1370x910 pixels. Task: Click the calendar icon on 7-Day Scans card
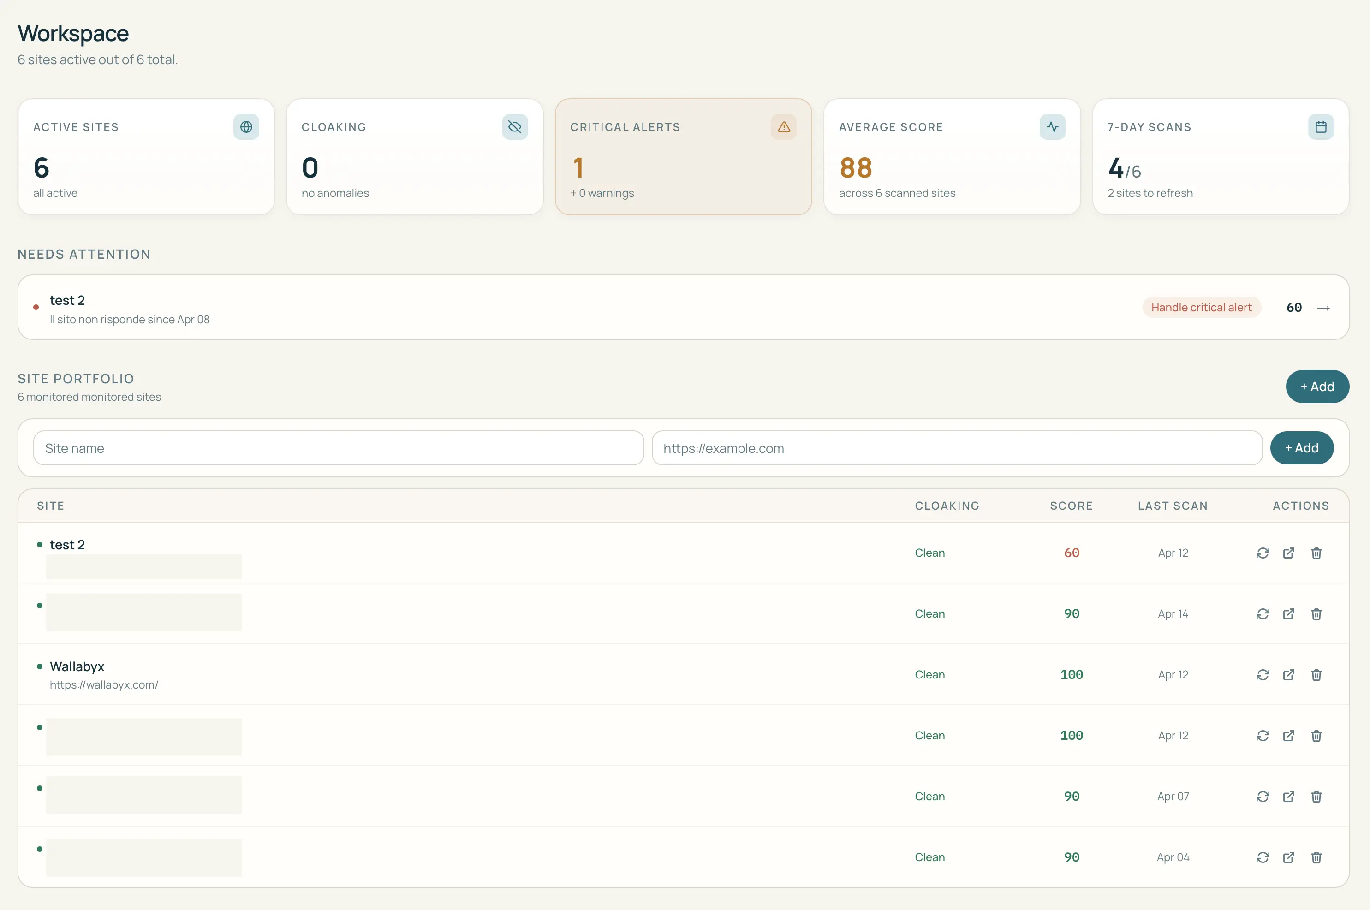[x=1320, y=126]
